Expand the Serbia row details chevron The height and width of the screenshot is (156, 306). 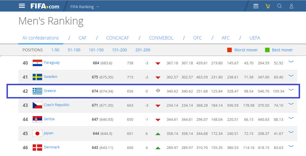(291, 118)
